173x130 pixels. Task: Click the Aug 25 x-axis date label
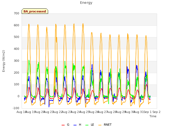pyautogui.click(x=85, y=112)
